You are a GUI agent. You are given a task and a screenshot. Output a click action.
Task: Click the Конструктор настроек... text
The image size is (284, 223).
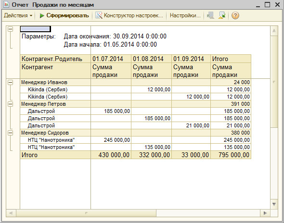point(133,15)
